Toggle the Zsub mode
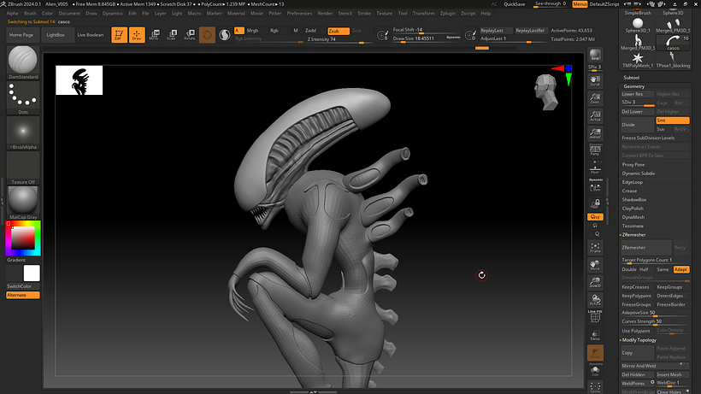The width and height of the screenshot is (701, 394). point(339,31)
